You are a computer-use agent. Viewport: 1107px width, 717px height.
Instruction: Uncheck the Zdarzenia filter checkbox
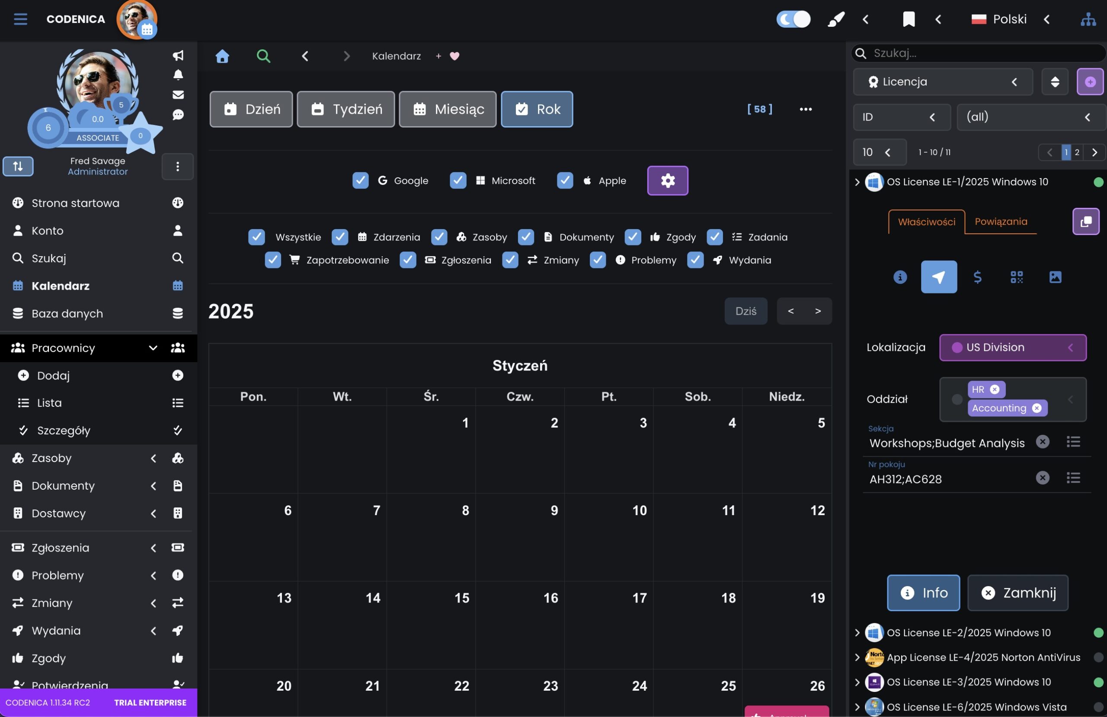pos(340,237)
